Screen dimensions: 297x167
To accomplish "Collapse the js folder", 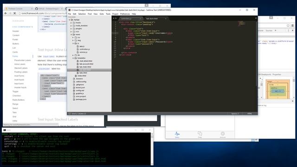I will click(73, 43).
